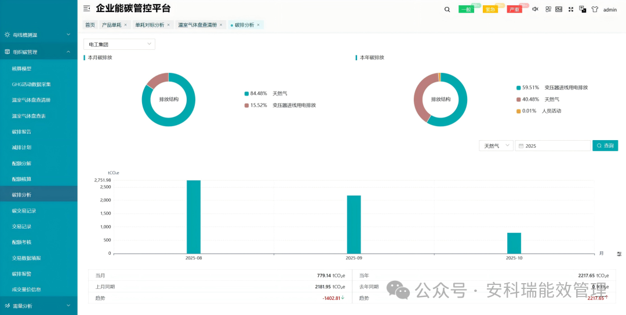Viewport: 626px width, 315px height.
Task: Open the search magnifier in header
Action: pyautogui.click(x=447, y=10)
